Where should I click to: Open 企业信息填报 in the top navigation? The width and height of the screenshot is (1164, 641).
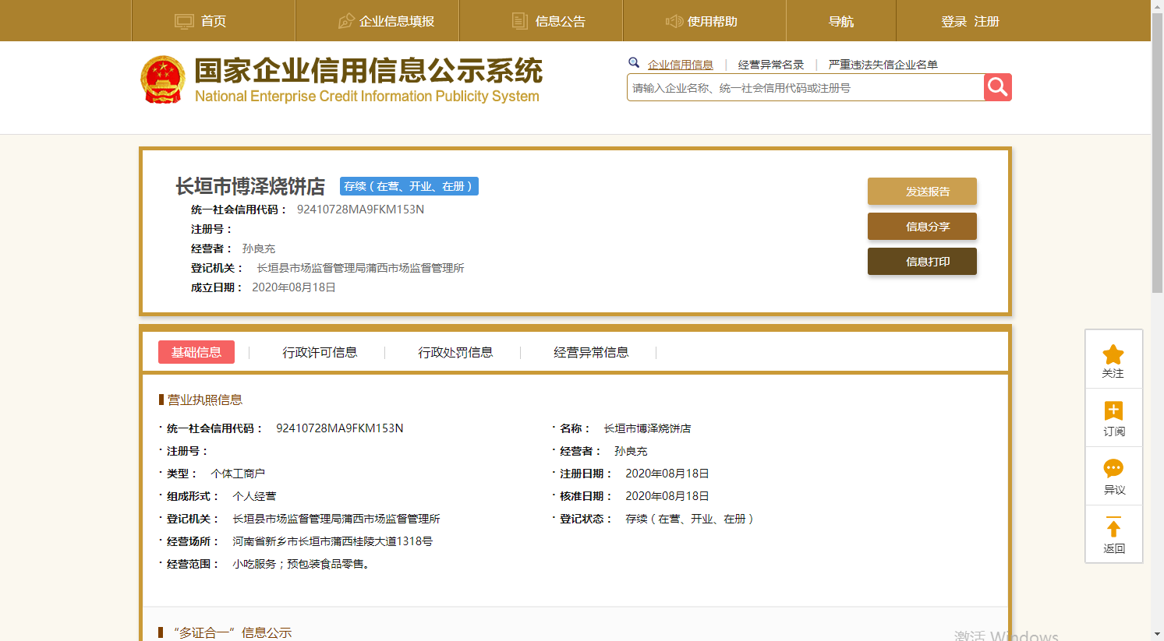point(397,21)
